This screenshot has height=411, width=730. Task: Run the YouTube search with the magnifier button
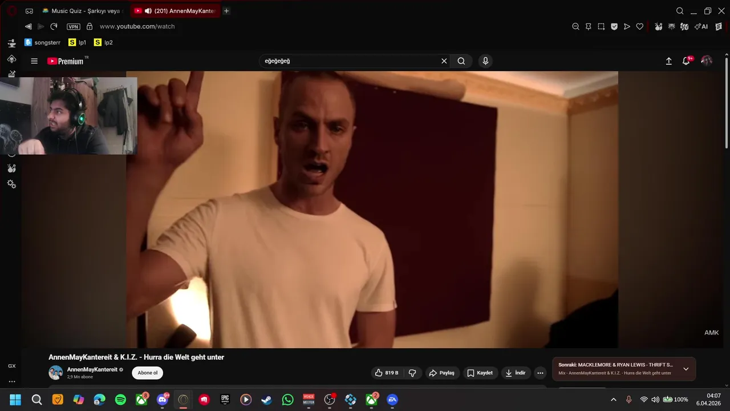(x=461, y=61)
